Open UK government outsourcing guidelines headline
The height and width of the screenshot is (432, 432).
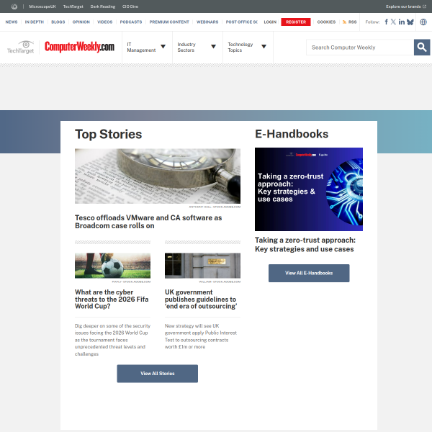(201, 300)
